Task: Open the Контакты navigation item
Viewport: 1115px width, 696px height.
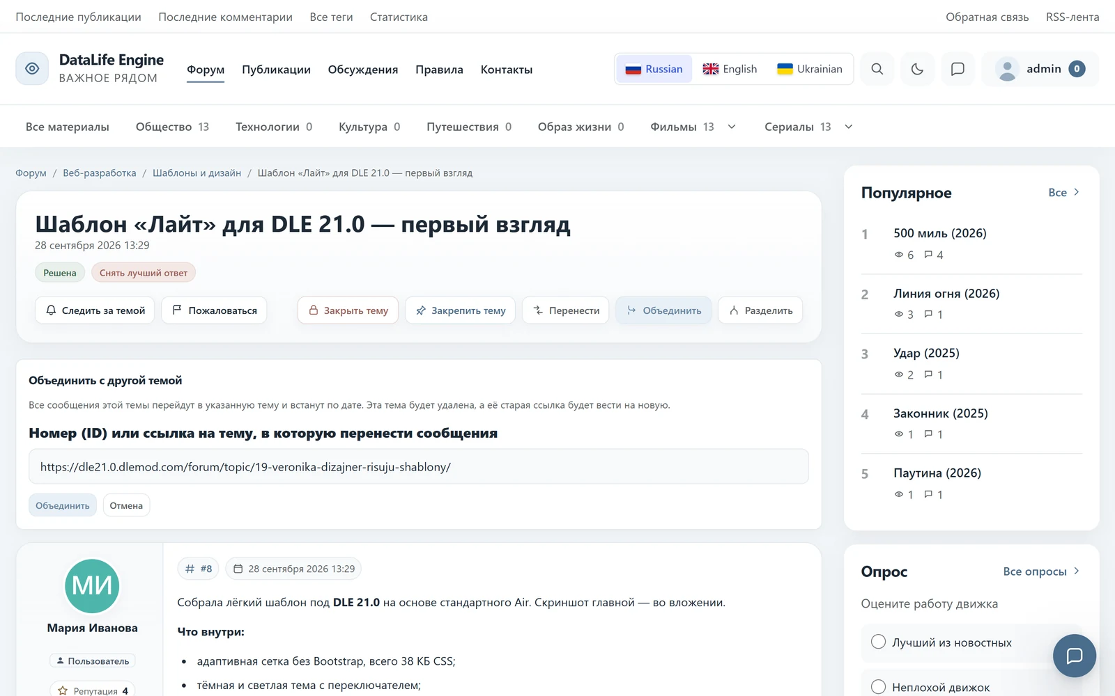Action: click(507, 70)
